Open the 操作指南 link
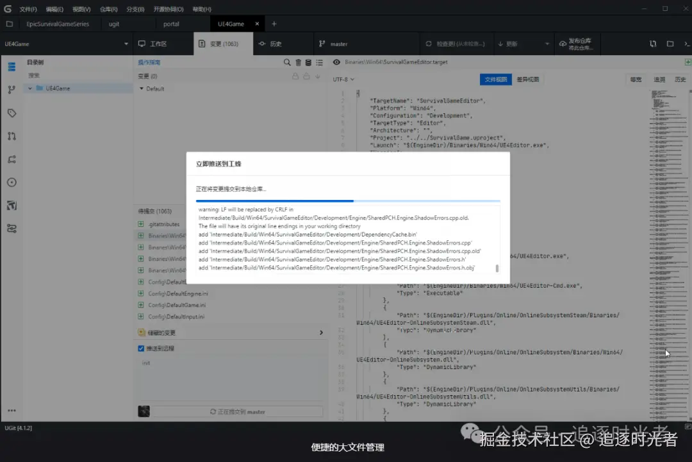 pos(149,62)
